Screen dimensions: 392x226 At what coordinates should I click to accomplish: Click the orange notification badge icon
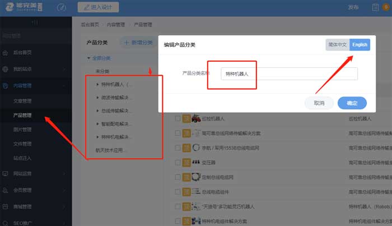point(386,7)
